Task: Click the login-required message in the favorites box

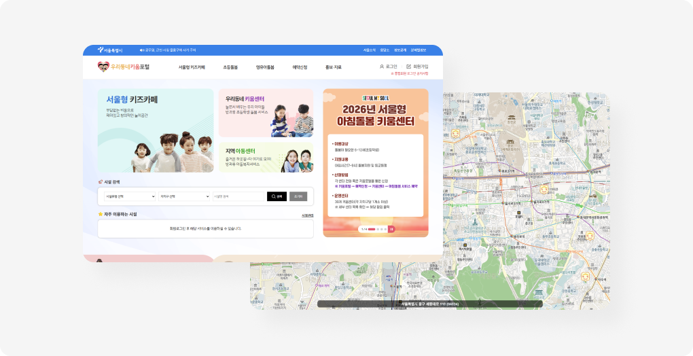Action: [205, 229]
